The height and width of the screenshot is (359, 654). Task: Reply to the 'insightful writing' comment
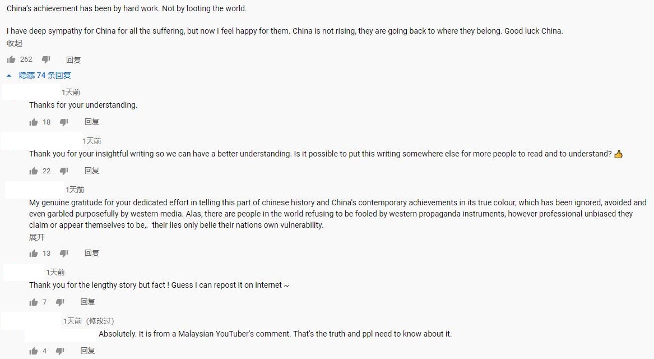click(x=92, y=171)
